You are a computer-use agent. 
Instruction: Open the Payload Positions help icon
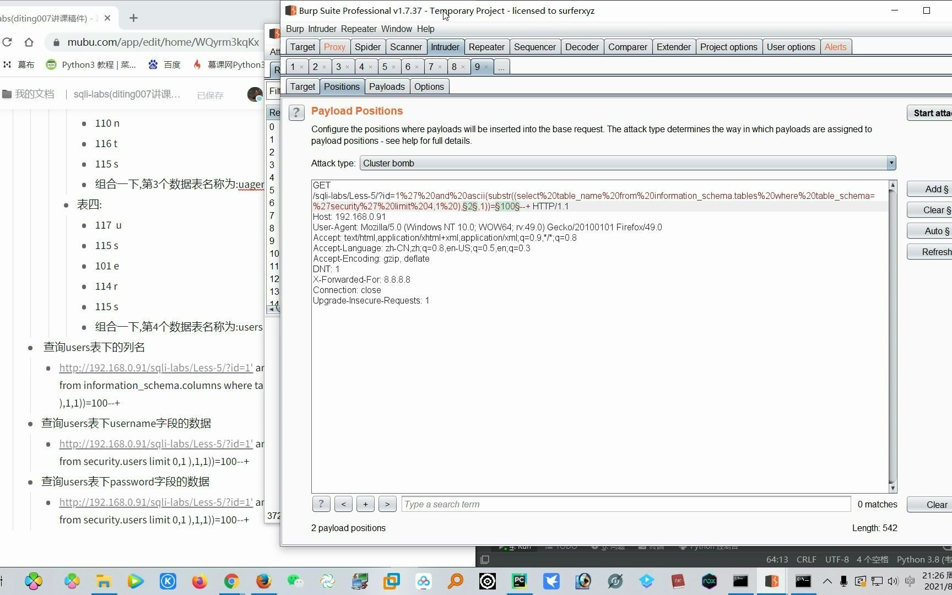tap(296, 112)
